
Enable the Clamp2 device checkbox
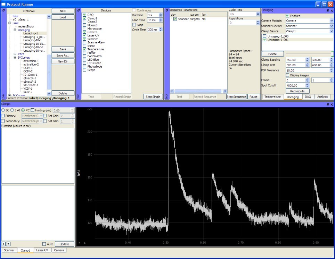(84, 22)
